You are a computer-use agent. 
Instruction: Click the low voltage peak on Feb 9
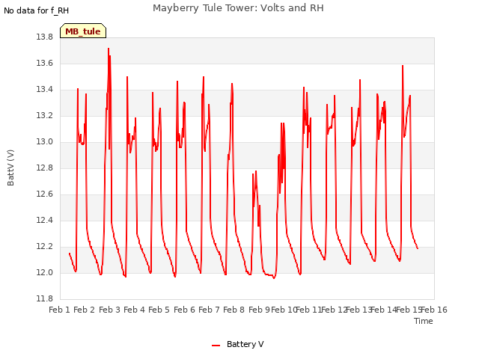tap(256, 171)
